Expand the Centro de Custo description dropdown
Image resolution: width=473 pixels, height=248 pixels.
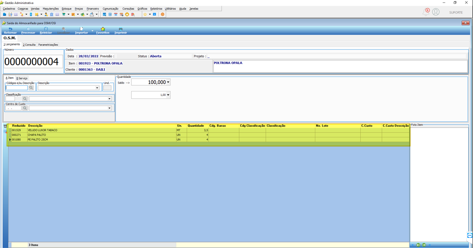click(110, 108)
